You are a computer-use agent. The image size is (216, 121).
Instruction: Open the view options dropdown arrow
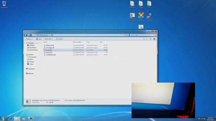click(146, 39)
